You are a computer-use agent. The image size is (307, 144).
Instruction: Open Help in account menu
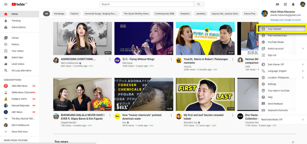click(283, 97)
